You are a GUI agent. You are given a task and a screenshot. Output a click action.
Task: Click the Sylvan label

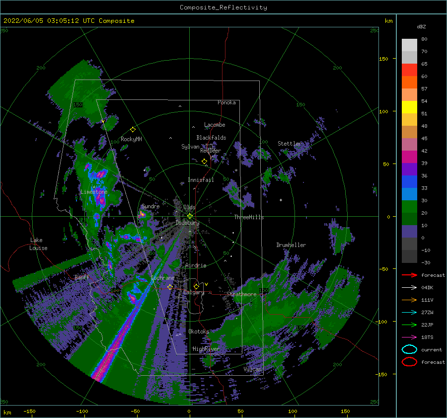click(190, 147)
